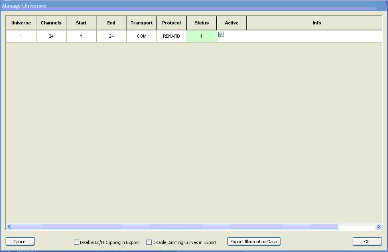Click the green Status cell
Screen dimensions: 388x252
pos(202,36)
